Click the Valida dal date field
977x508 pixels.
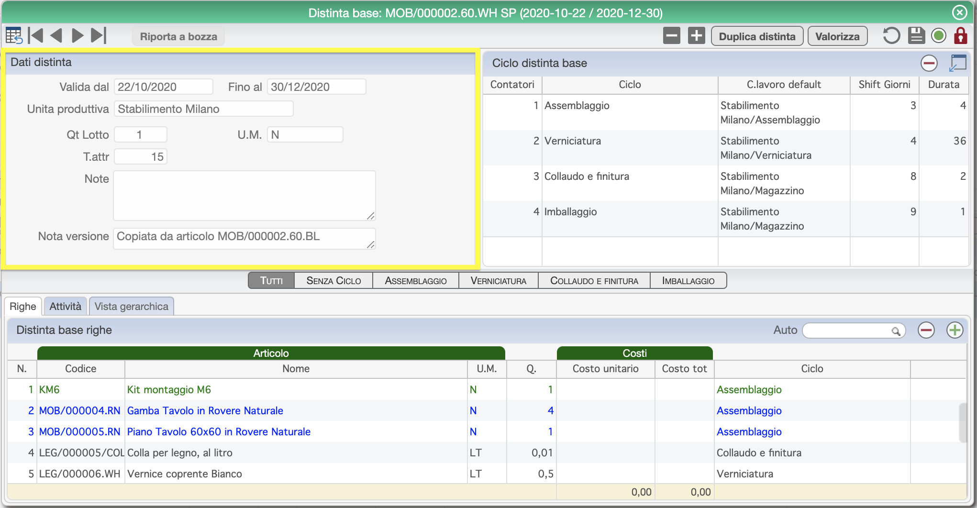click(164, 87)
